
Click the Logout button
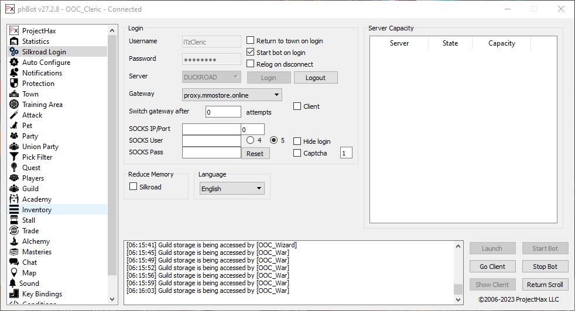point(315,78)
